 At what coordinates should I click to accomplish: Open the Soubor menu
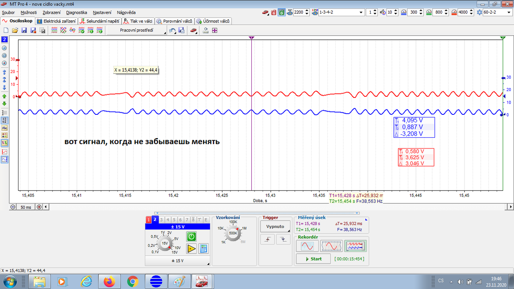[8, 12]
